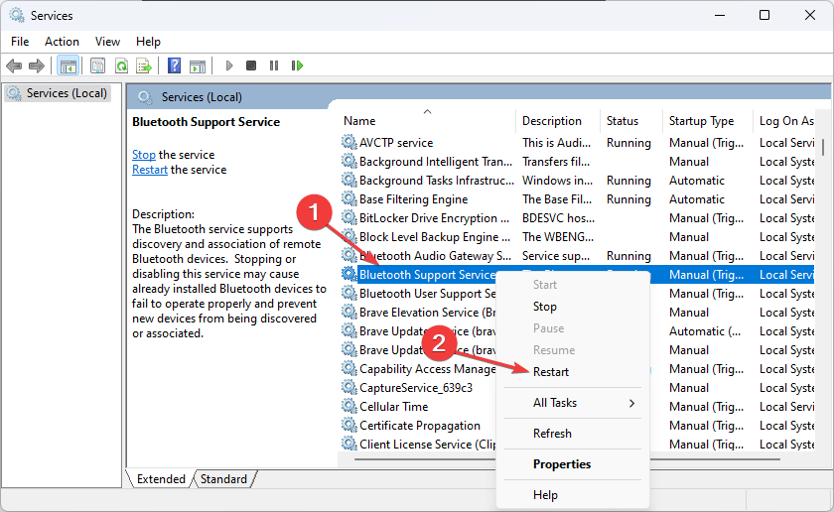This screenshot has height=512, width=834.
Task: Choose Restart from the context menu
Action: click(x=551, y=371)
